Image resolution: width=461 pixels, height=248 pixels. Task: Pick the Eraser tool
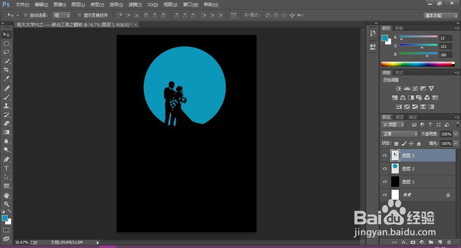click(6, 123)
